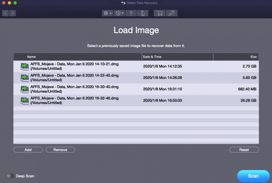Click the 2020/1/6 Mon 16:50:03 date cell
Image resolution: width=272 pixels, height=183 pixels.
tap(162, 101)
